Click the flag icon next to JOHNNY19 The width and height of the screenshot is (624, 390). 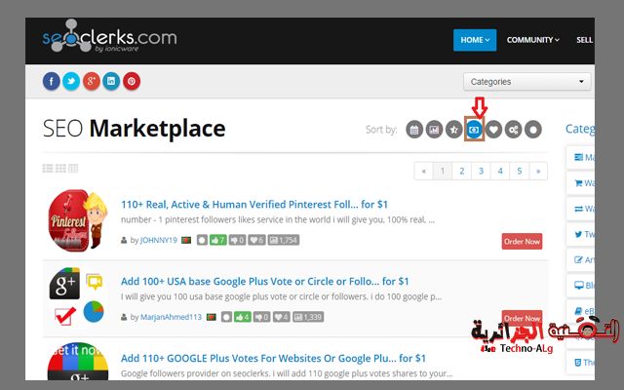coord(186,241)
